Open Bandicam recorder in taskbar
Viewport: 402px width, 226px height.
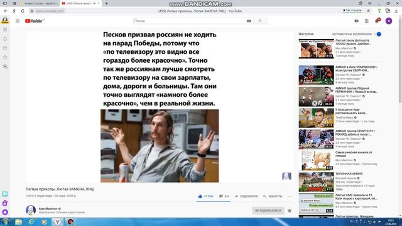pyautogui.click(x=70, y=222)
